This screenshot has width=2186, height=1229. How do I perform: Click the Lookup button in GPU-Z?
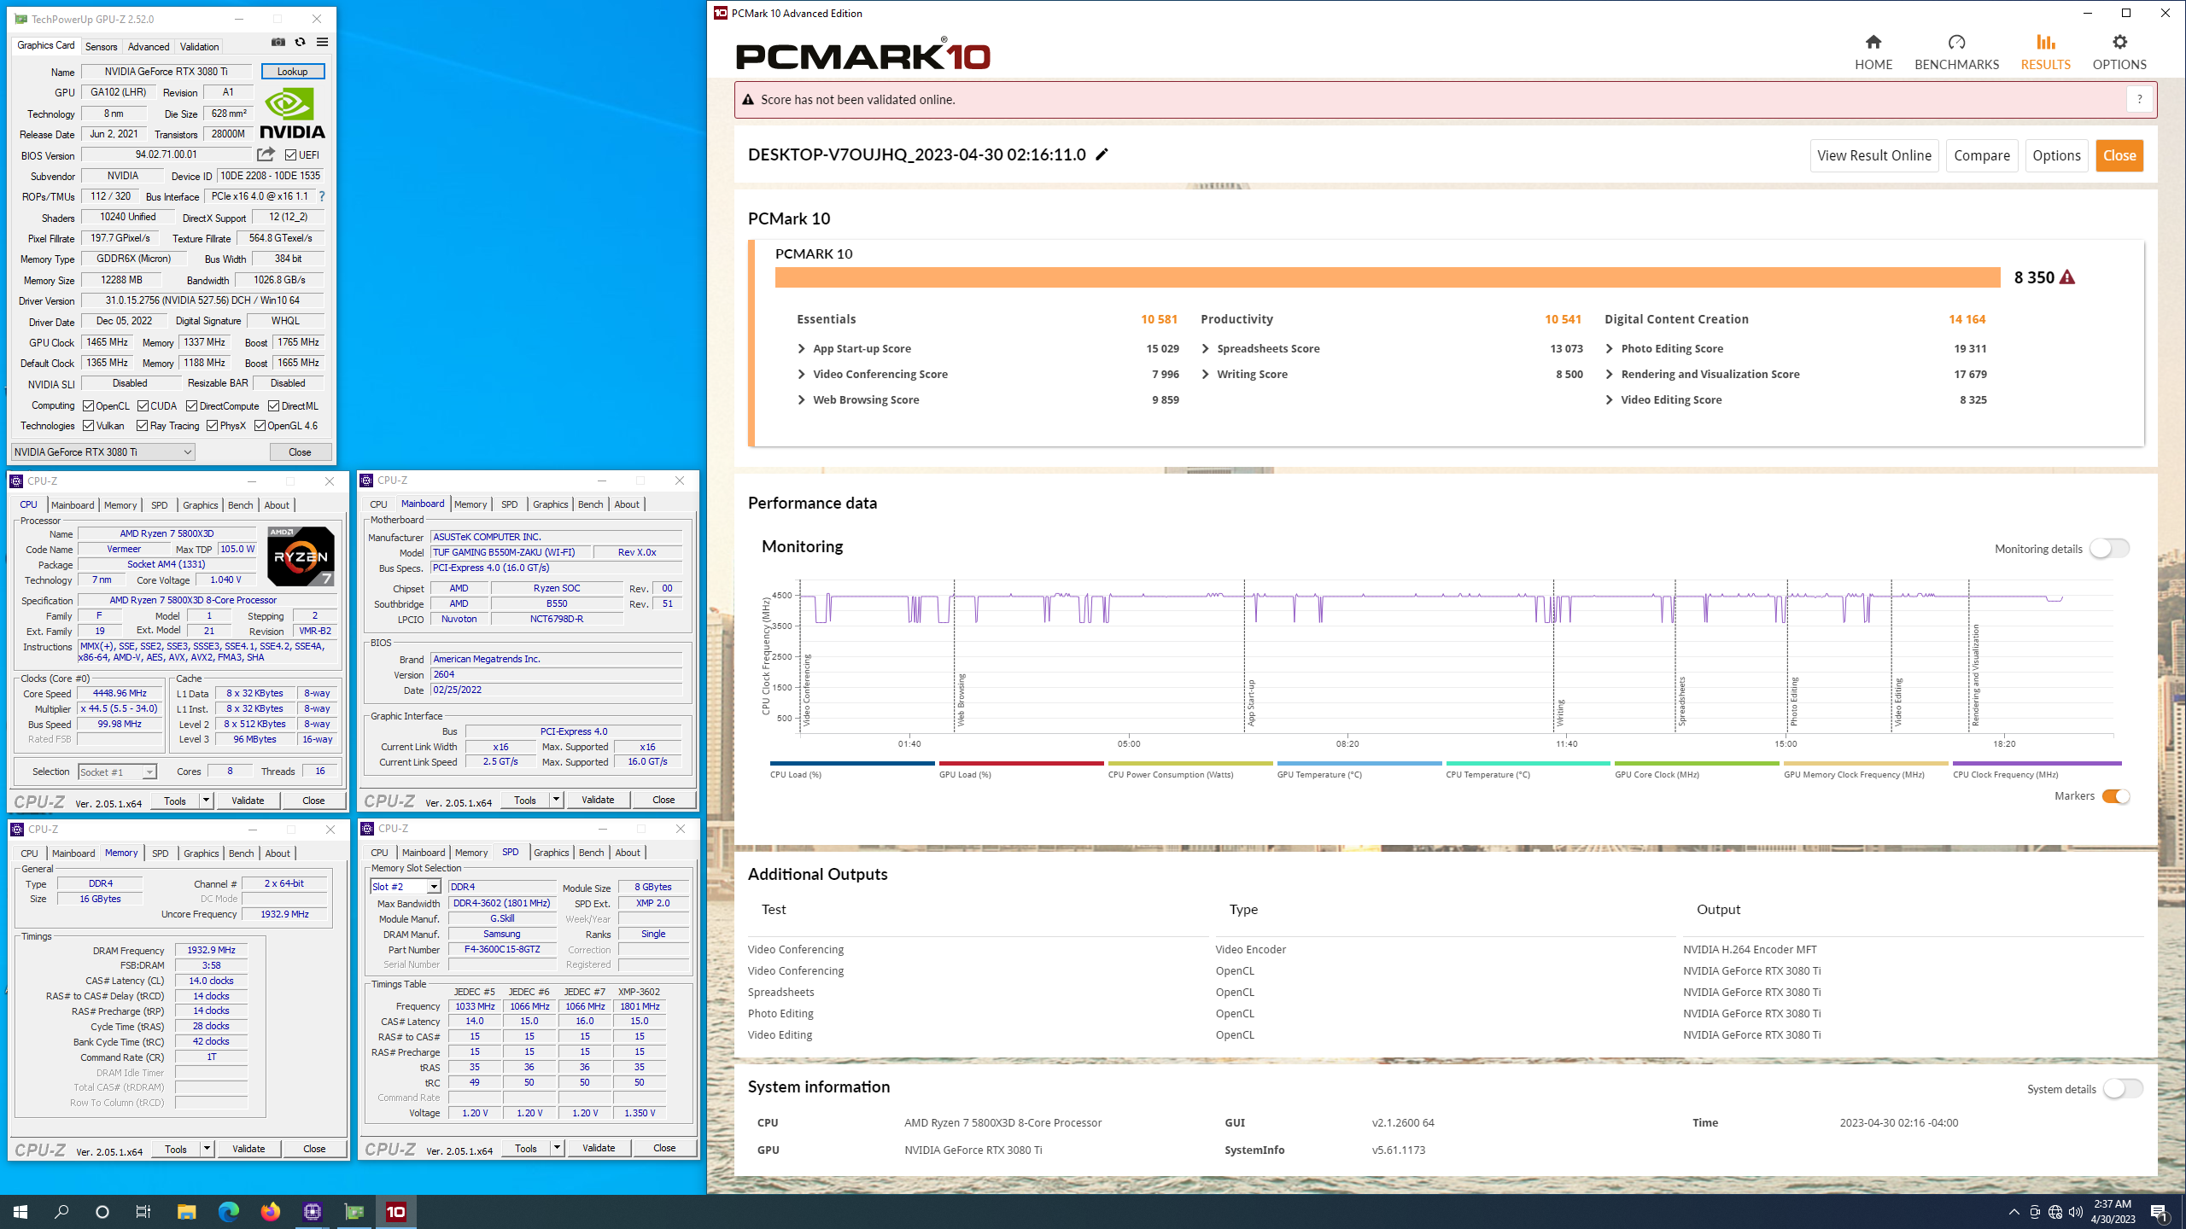click(292, 71)
